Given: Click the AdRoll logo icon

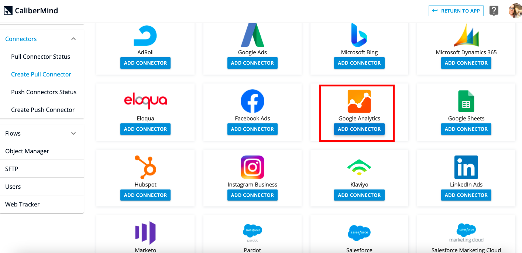Looking at the screenshot, I should pos(145,35).
